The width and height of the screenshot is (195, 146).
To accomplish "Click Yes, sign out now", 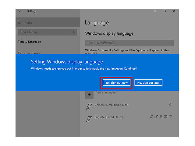I will pyautogui.click(x=116, y=83).
